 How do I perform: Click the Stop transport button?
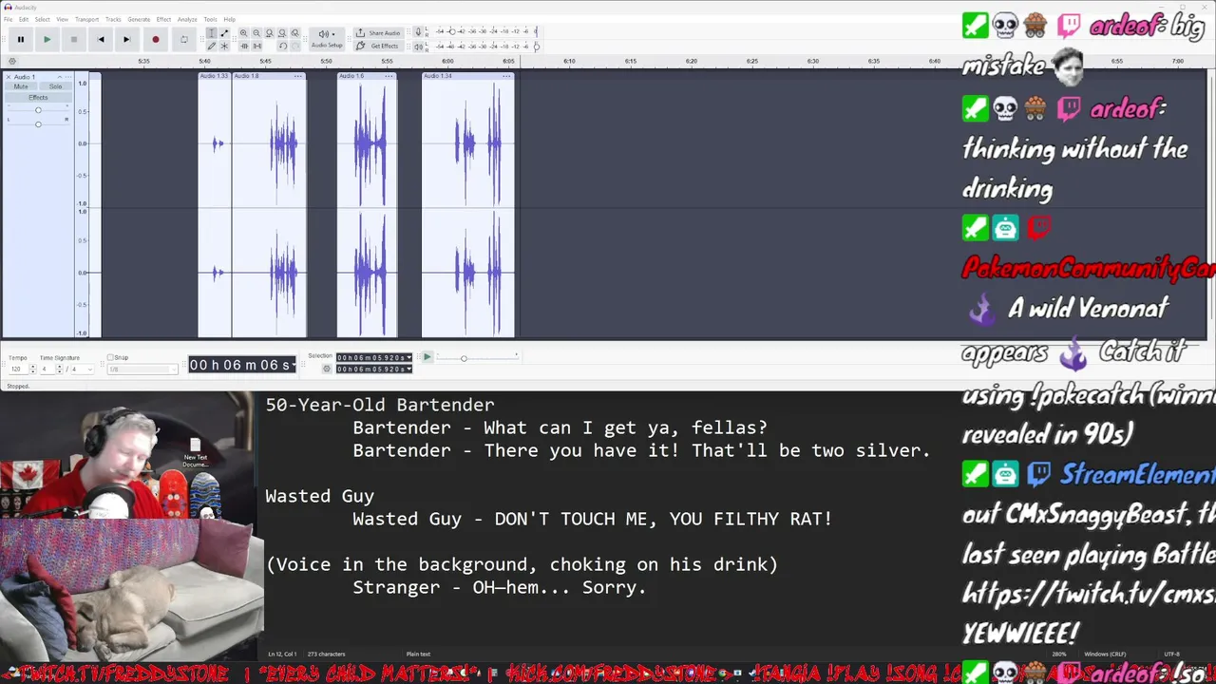73,40
